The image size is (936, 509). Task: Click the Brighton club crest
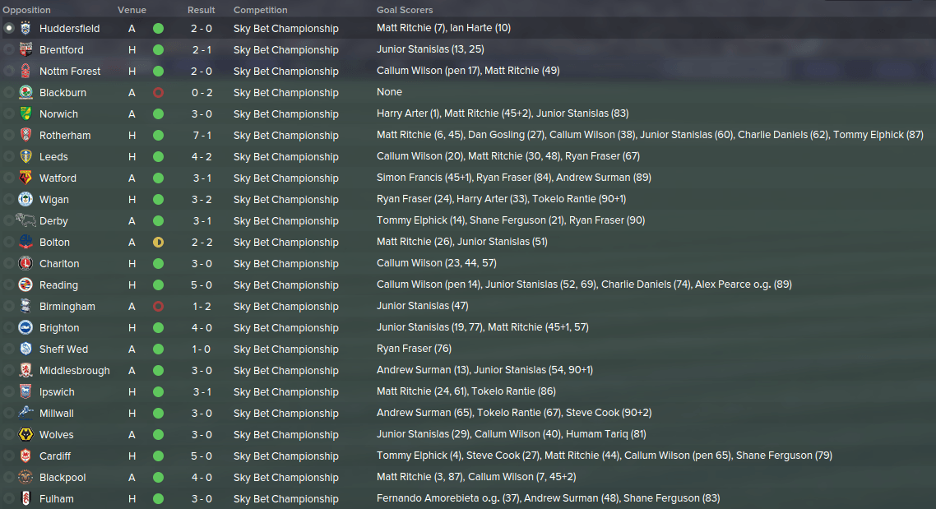25,327
